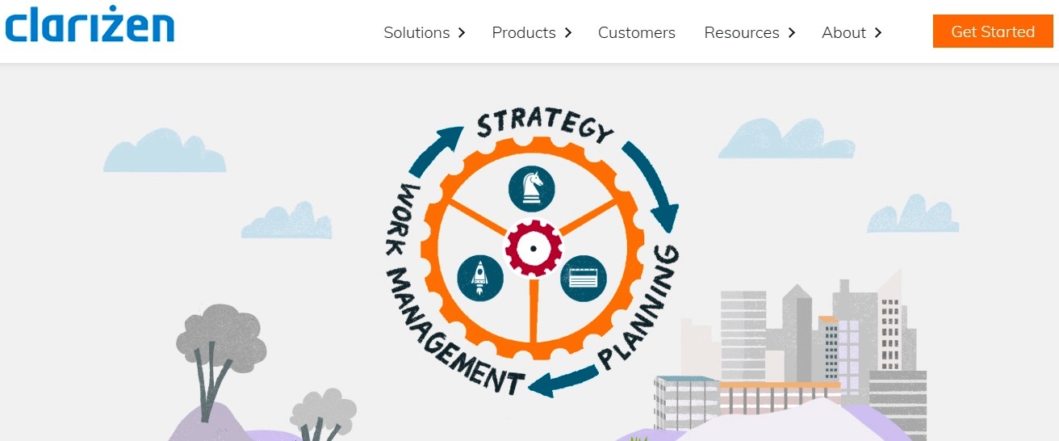Go to the Customers page
Image resolution: width=1059 pixels, height=441 pixels.
coord(637,32)
